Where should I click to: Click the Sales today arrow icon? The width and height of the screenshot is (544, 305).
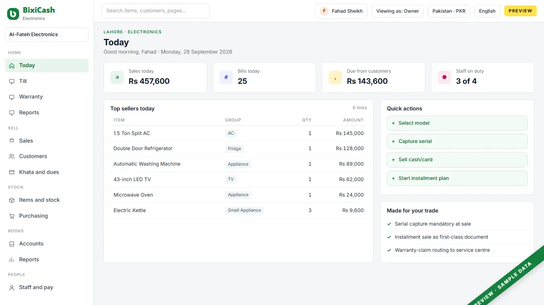117,77
